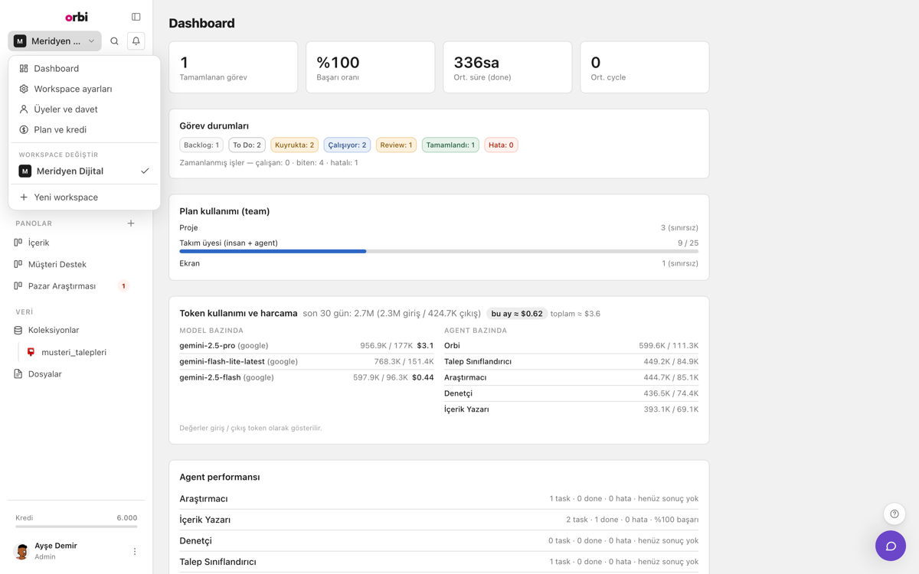Click Ayşe Demir's avatar
Image resolution: width=919 pixels, height=574 pixels.
(21, 551)
